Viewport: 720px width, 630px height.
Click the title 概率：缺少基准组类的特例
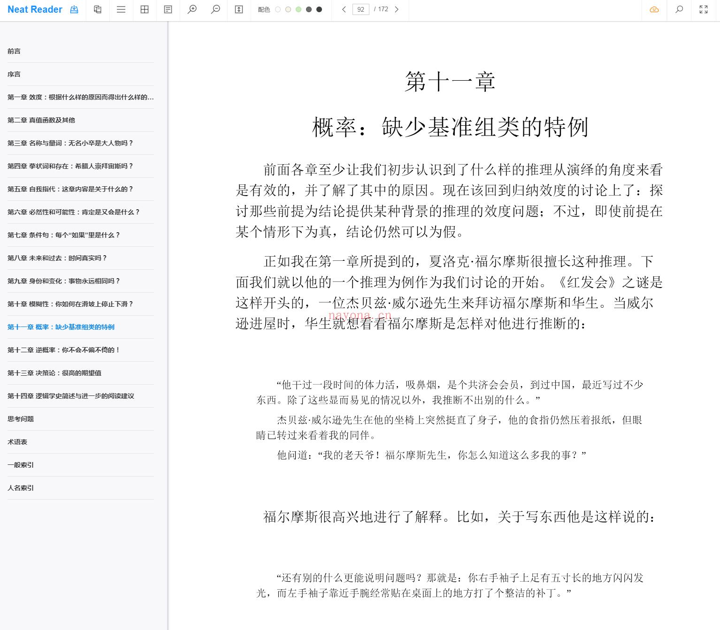pos(450,127)
